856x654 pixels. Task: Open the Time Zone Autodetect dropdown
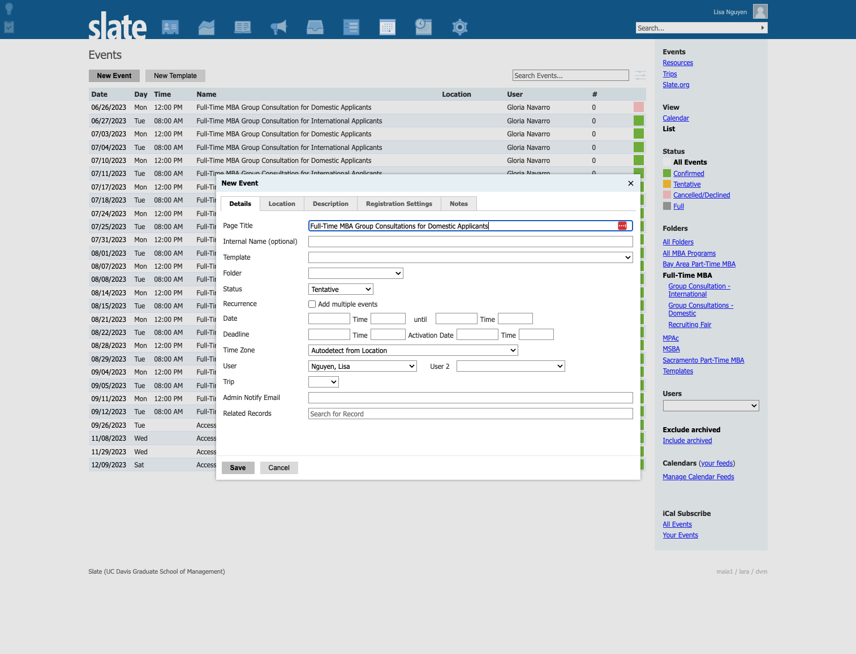point(413,350)
